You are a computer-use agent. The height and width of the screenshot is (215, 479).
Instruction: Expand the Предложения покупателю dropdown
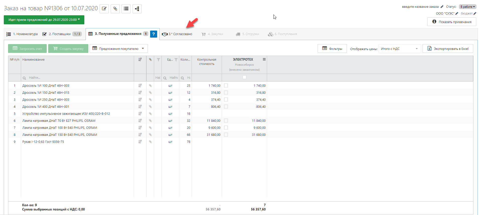pyautogui.click(x=118, y=49)
